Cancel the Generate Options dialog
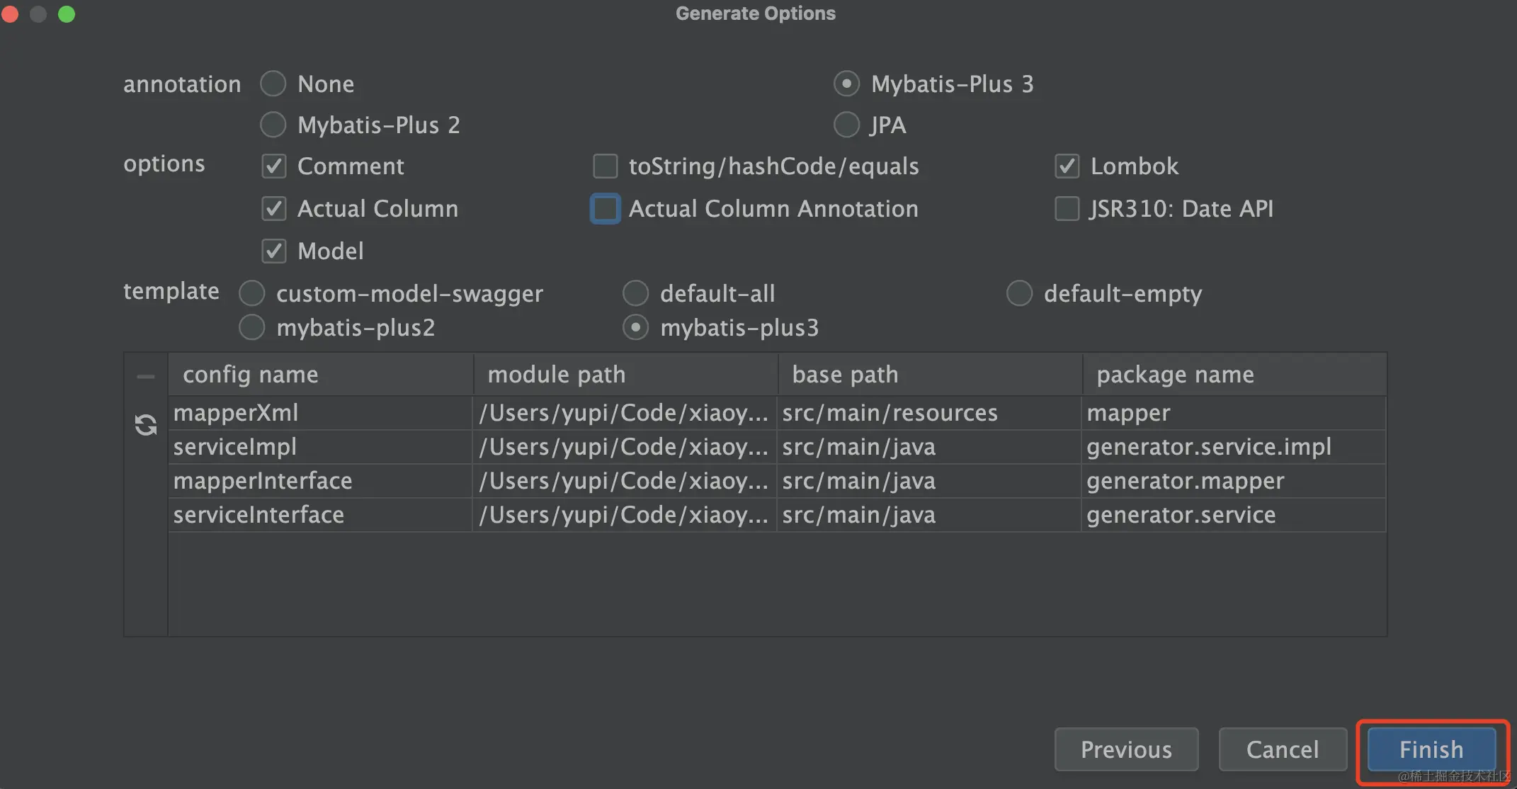1517x789 pixels. 1283,749
